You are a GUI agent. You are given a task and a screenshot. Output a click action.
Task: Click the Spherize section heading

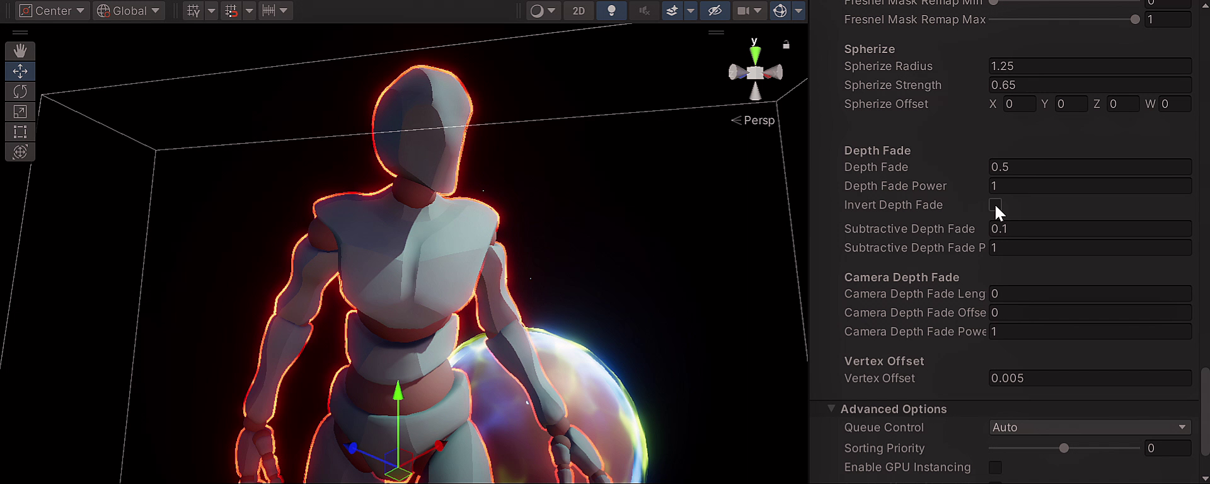click(x=869, y=49)
